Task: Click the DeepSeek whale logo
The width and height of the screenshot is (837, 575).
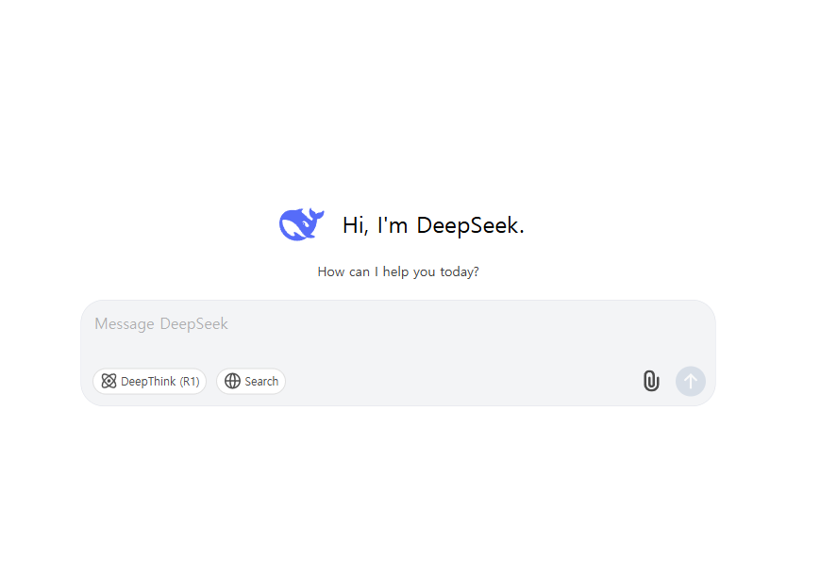Action: pyautogui.click(x=302, y=224)
